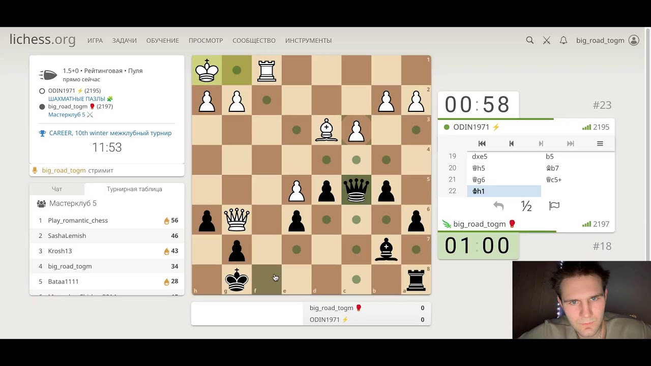Click move ♕c5+ in move list

pos(578,179)
